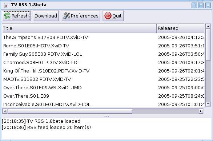Viewport: 213px width, 141px height.
Task: Select Family.Guy.S05E03.PDTV.XviD-LOL entry
Action: tap(43, 54)
